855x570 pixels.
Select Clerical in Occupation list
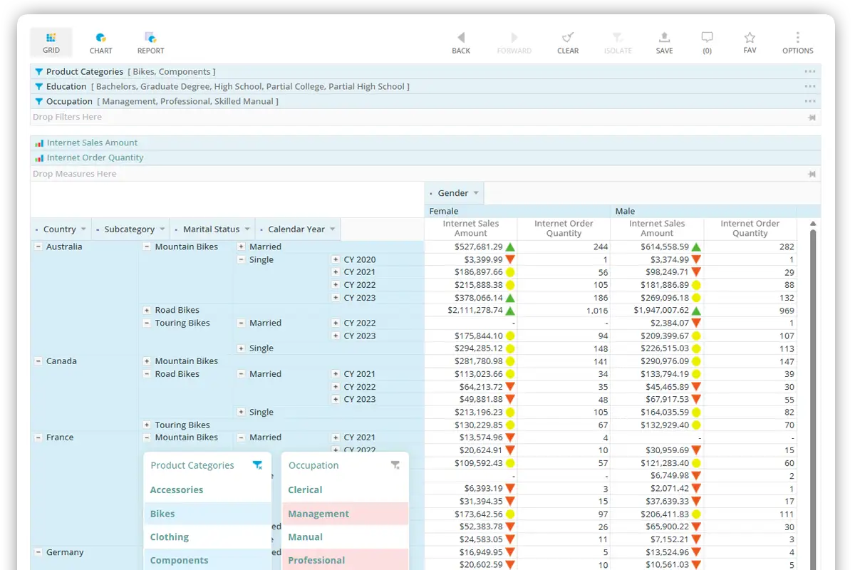pos(346,490)
